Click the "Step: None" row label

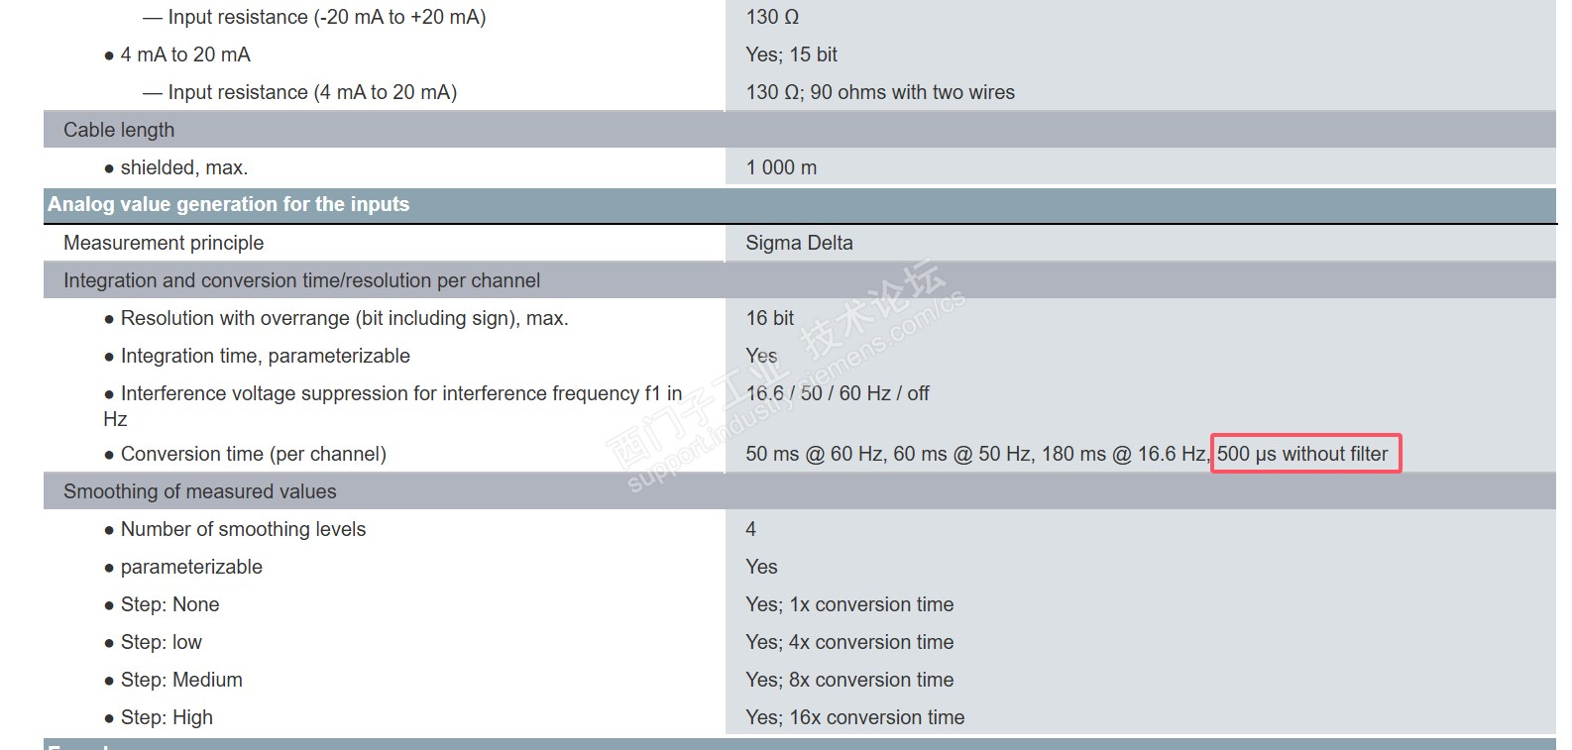coord(169,604)
